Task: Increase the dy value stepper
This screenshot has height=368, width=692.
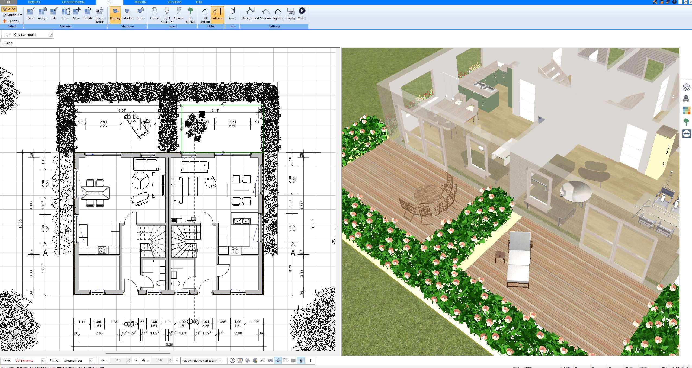Action: 171,359
